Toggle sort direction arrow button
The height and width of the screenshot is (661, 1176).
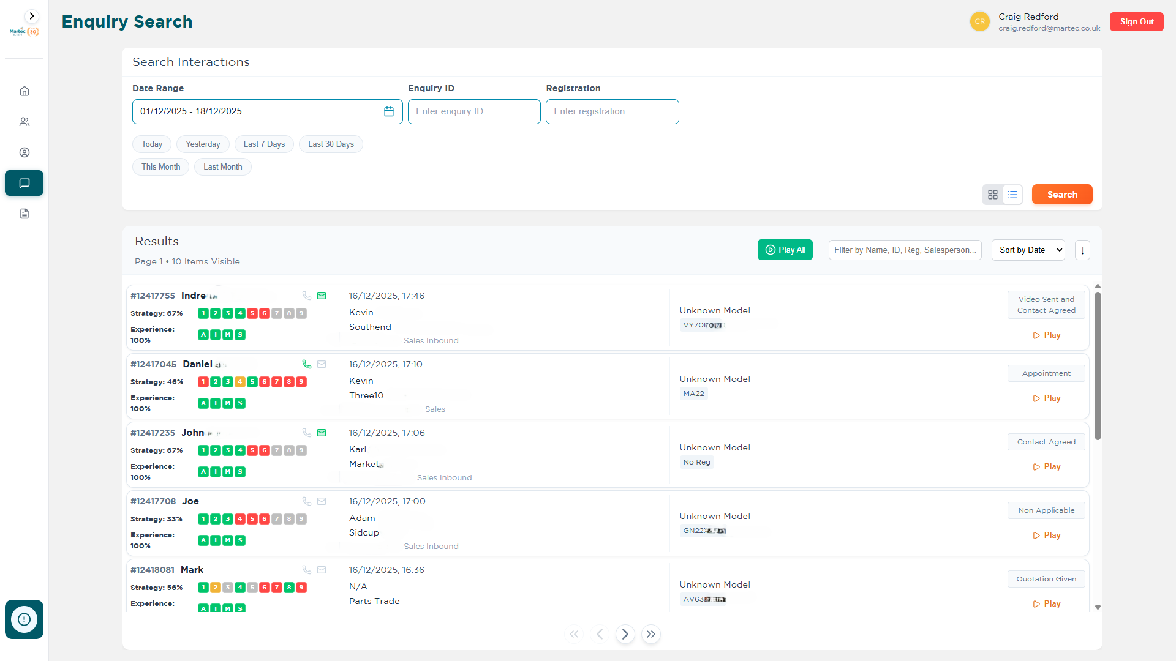1082,250
